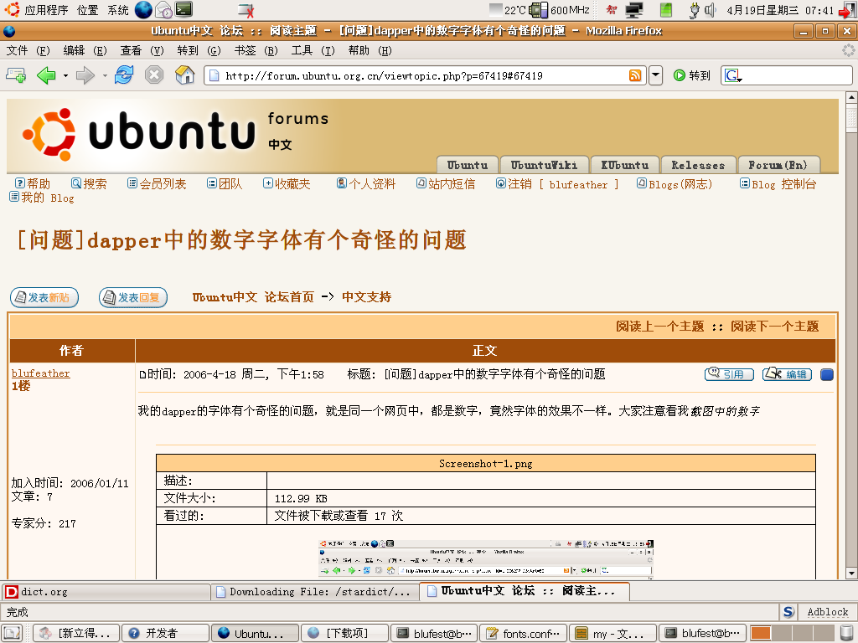Open the home page icon

click(x=185, y=75)
